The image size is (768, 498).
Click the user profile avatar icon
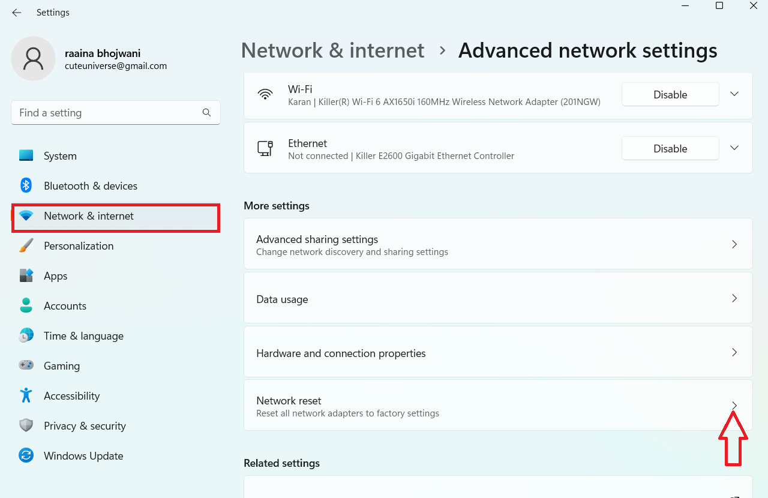[34, 59]
